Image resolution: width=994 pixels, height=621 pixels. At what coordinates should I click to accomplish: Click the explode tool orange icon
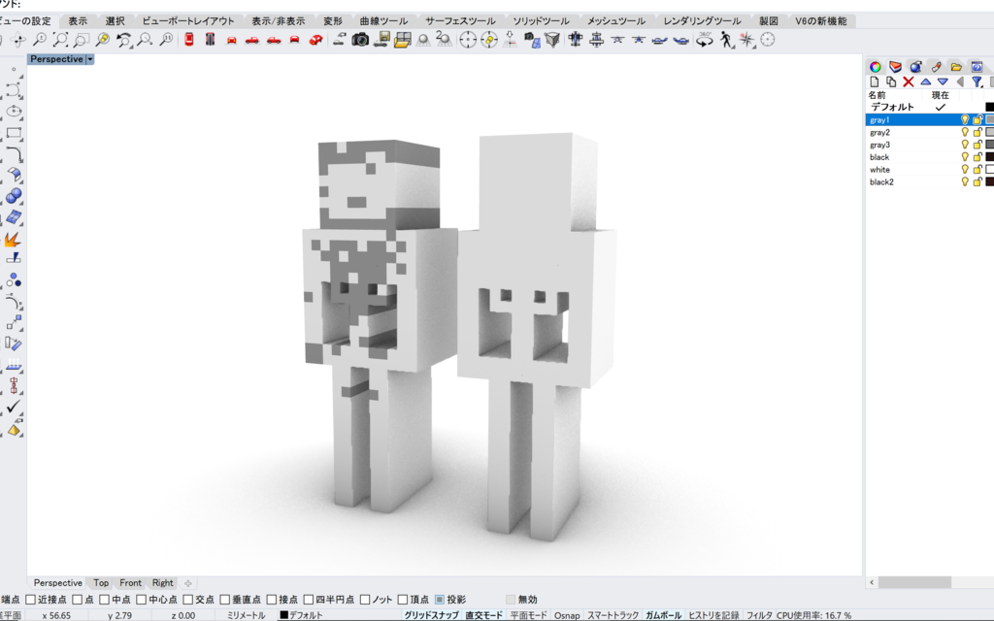(x=13, y=239)
